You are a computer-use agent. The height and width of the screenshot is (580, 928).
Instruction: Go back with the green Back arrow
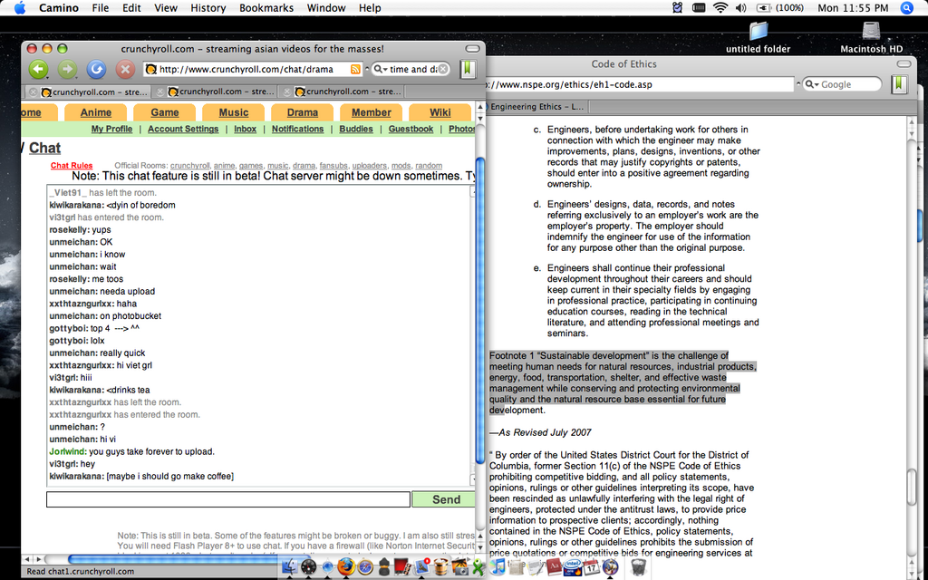click(38, 69)
